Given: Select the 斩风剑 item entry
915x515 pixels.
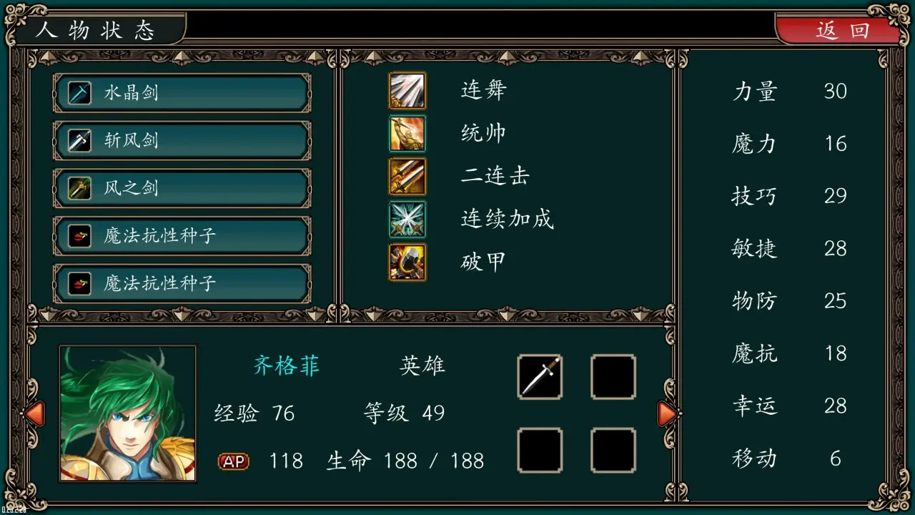Looking at the screenshot, I should 182,140.
